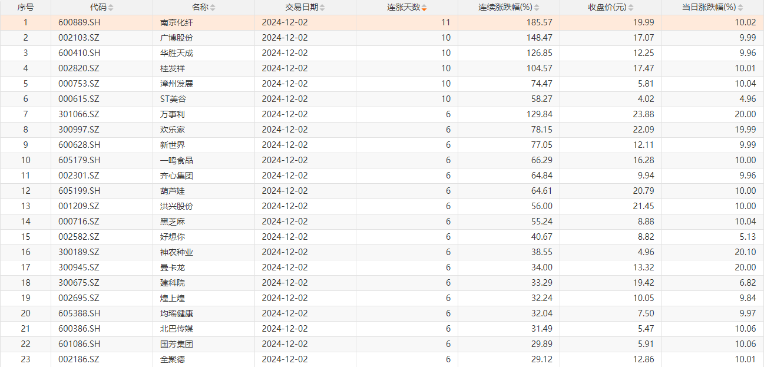The width and height of the screenshot is (764, 367).
Task: Open stock code 300189.SZ
Action: click(79, 252)
